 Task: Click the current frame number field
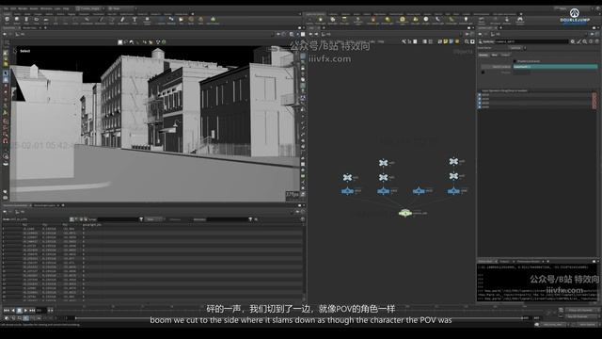pos(40,311)
